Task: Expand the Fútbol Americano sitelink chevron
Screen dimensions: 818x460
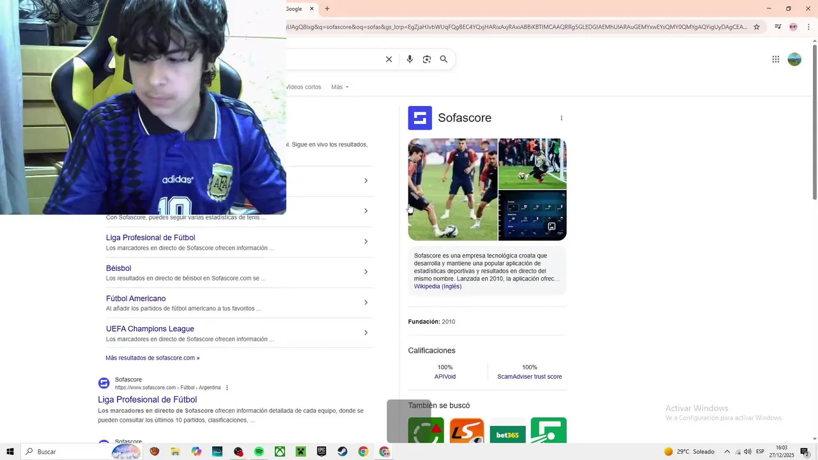Action: [x=366, y=302]
